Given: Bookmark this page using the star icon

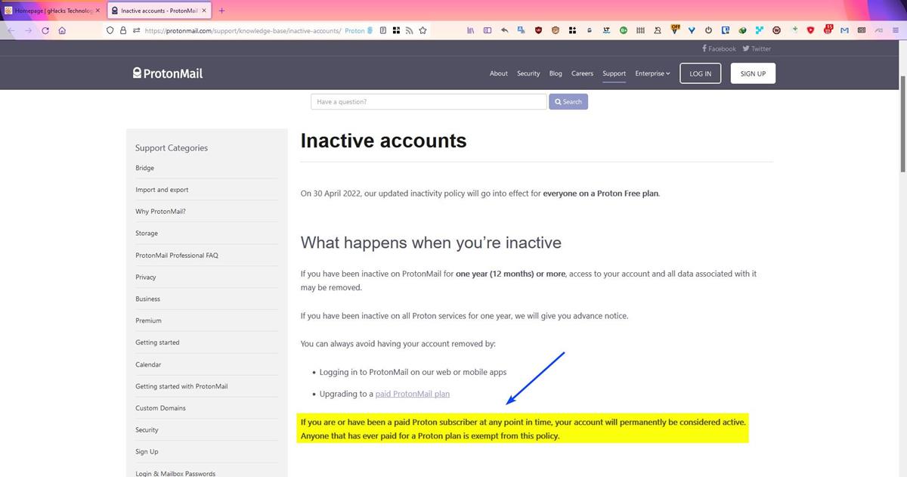Looking at the screenshot, I should [x=422, y=30].
